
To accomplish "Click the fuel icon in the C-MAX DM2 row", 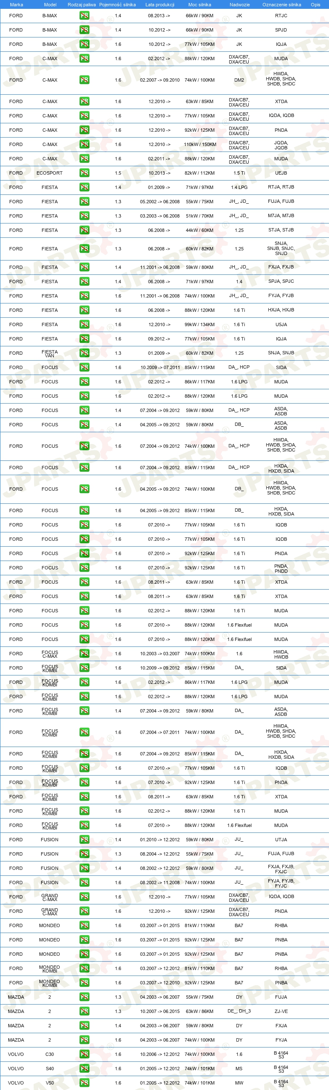I will (85, 80).
